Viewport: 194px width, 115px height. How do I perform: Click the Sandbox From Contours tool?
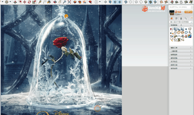(161, 2)
